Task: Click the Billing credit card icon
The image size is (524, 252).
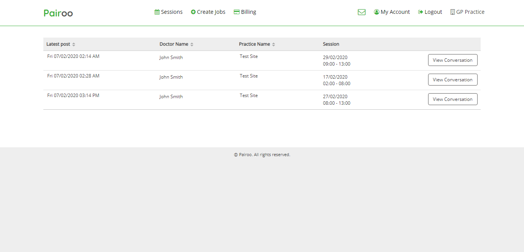Action: coord(237,12)
